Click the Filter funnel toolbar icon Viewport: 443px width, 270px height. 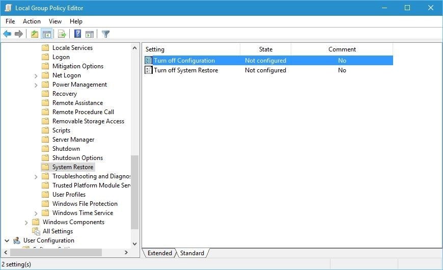click(x=106, y=34)
